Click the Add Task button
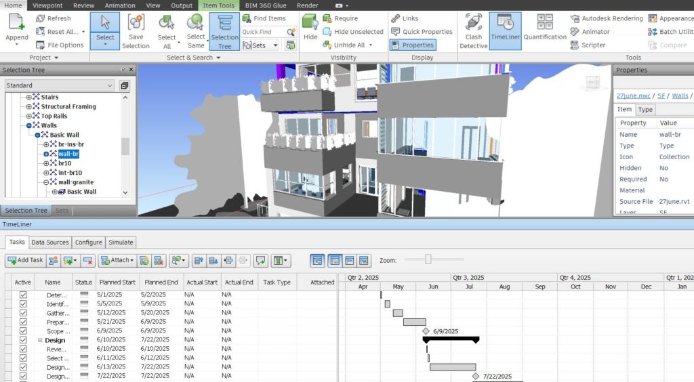The width and height of the screenshot is (694, 382). pyautogui.click(x=25, y=260)
